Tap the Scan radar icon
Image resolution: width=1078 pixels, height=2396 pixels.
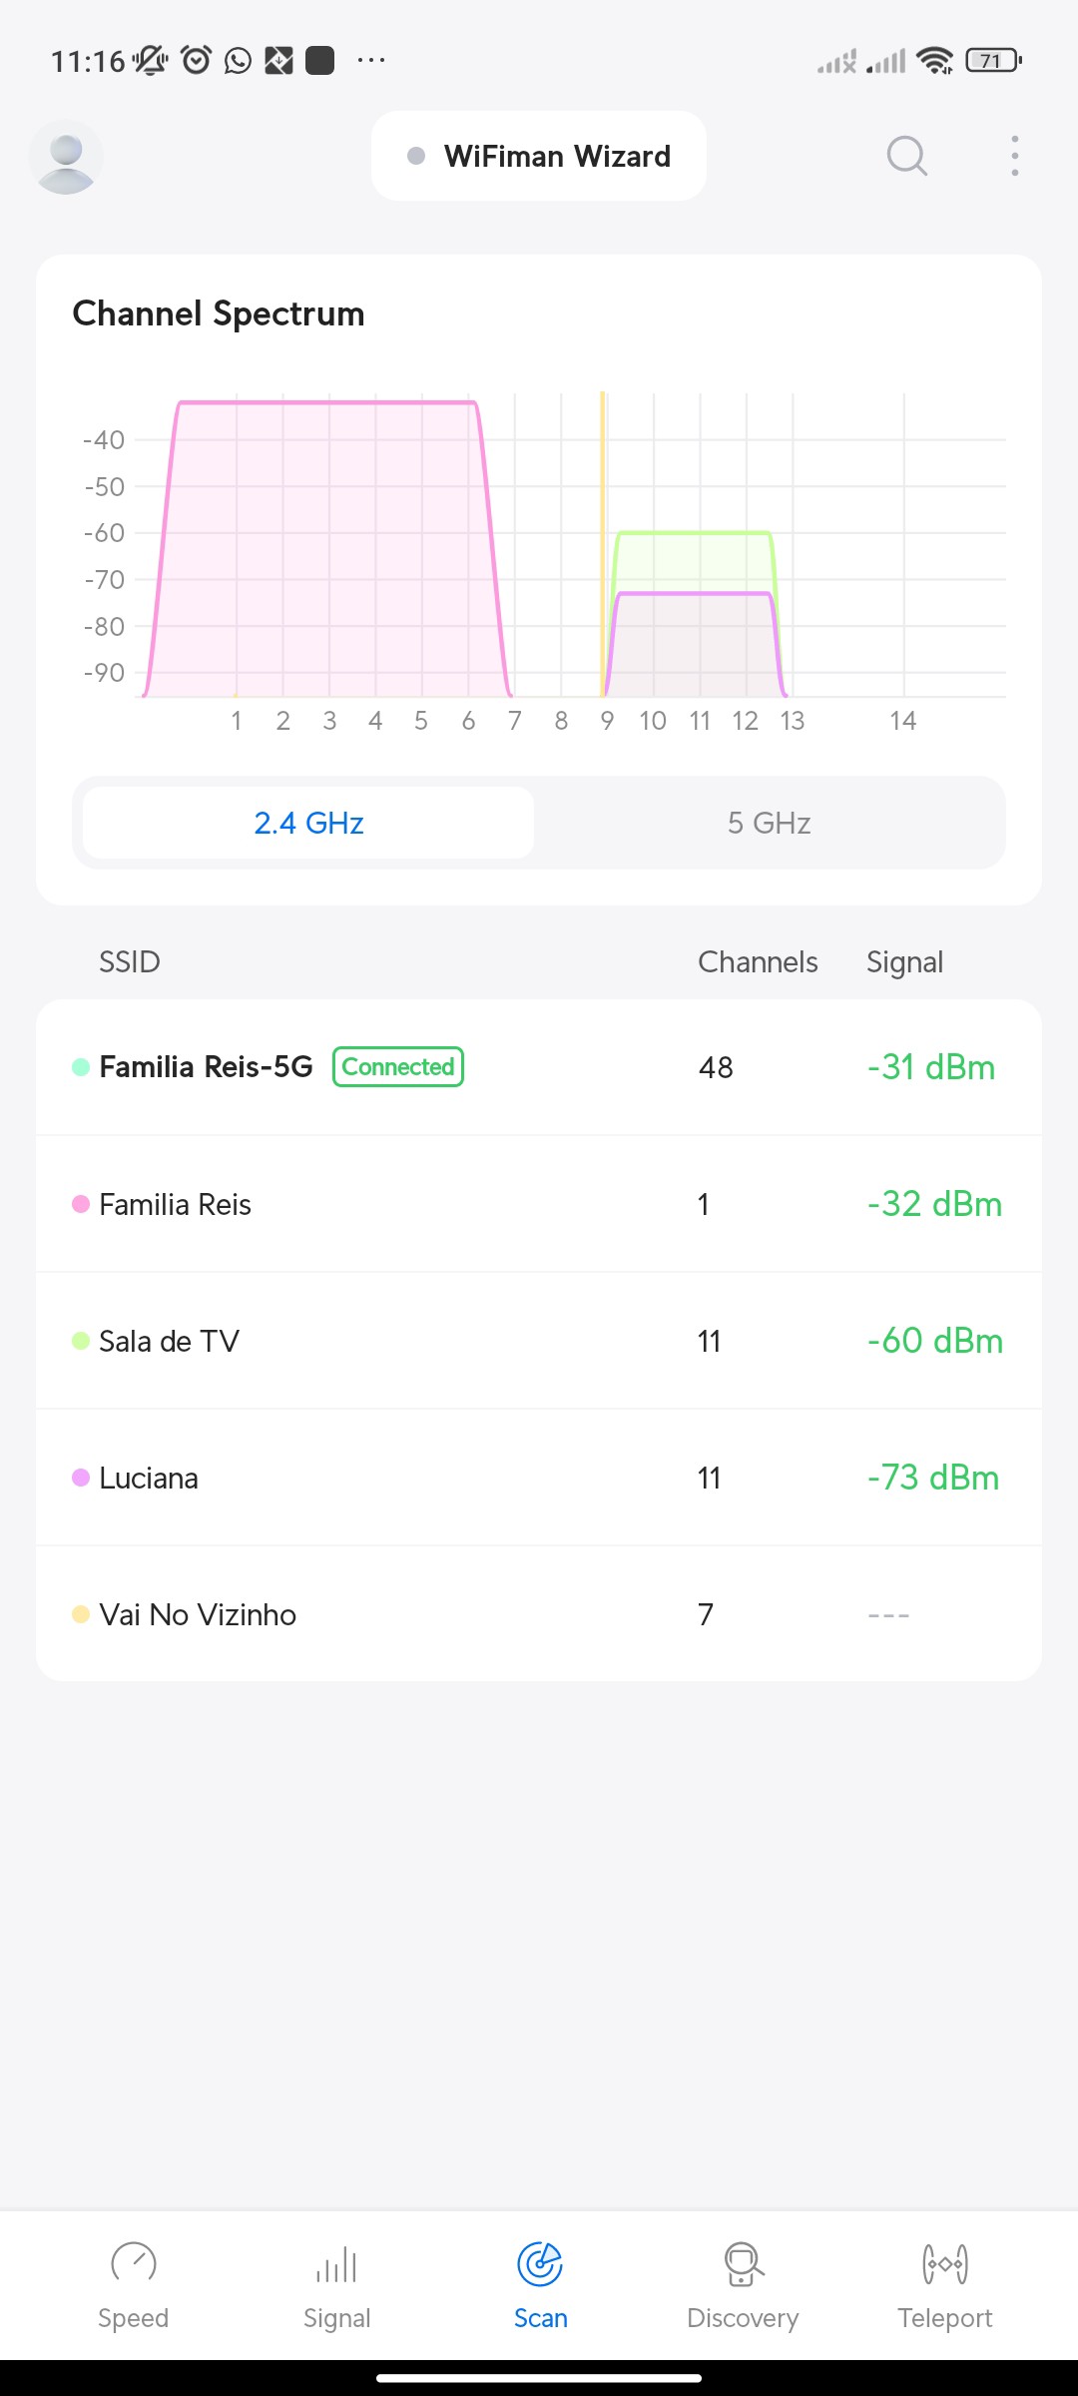point(540,2263)
